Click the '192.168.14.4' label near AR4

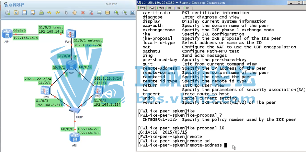[25, 38]
